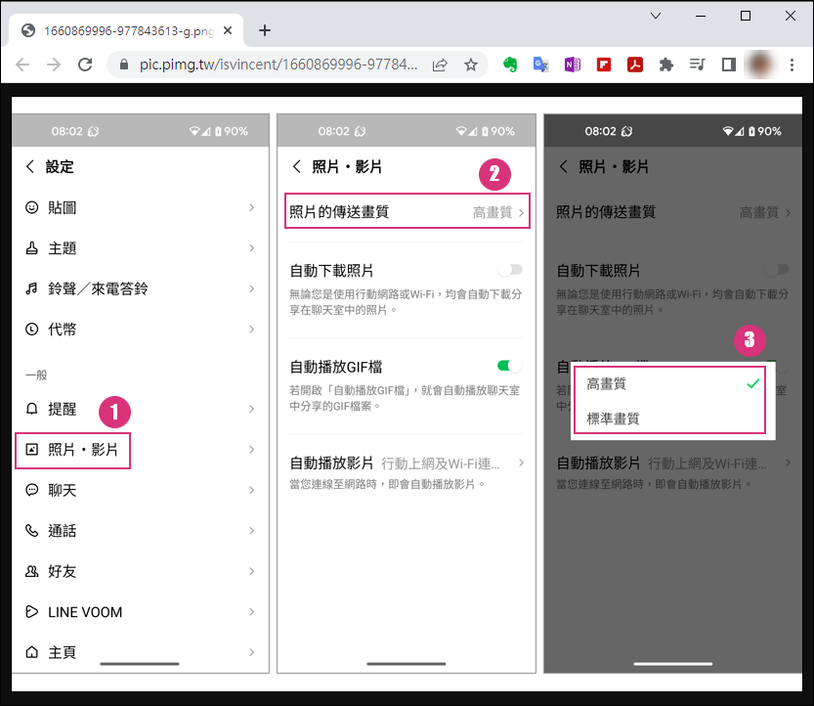Expand the 通話 row chevron
The image size is (814, 706).
[x=251, y=530]
